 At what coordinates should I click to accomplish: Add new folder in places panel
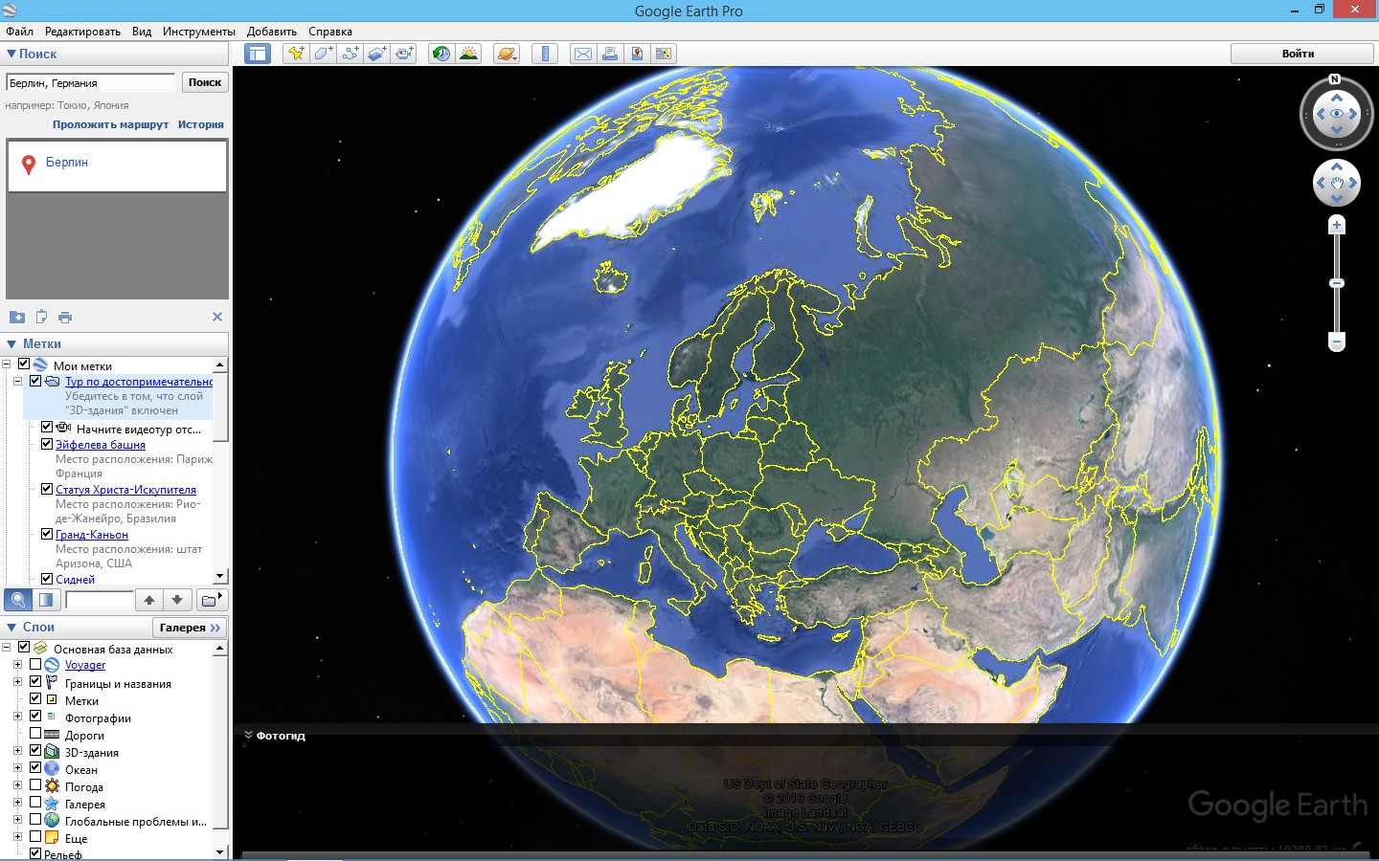click(x=211, y=600)
